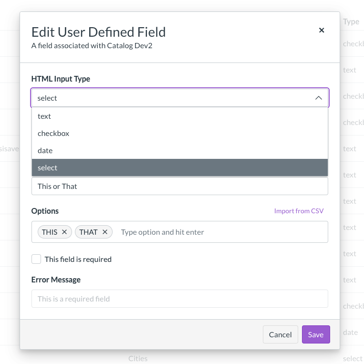Click the This field is required label

point(78,259)
